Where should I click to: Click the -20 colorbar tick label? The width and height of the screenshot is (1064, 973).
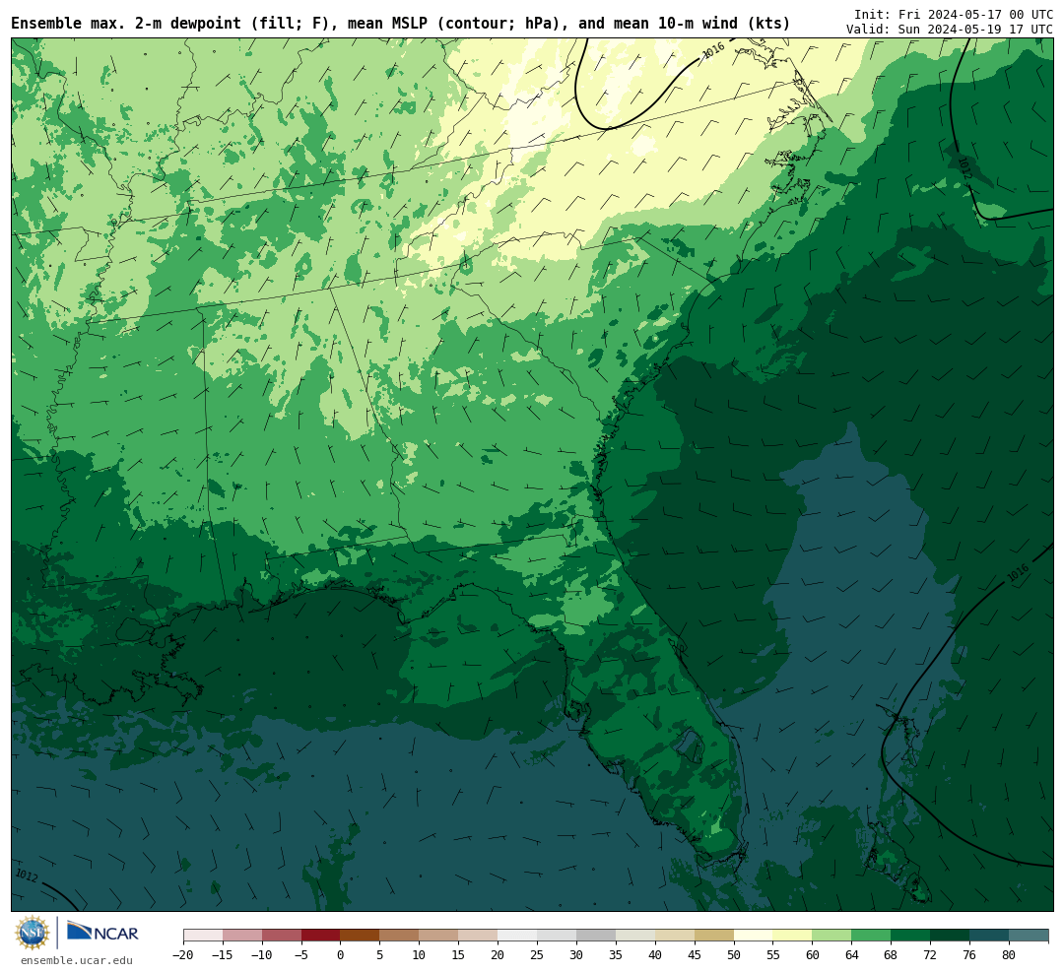point(183,954)
